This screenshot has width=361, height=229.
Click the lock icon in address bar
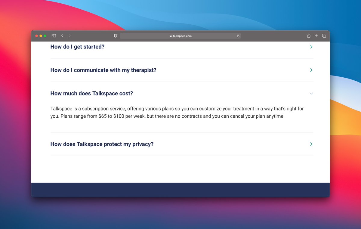coord(171,36)
